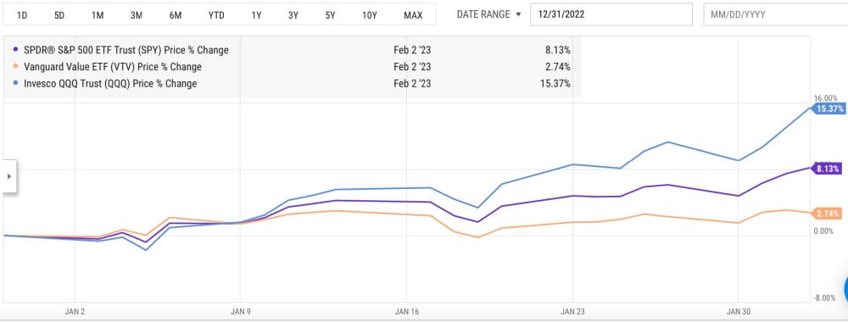848x322 pixels.
Task: Switch to the 1M range
Action: pos(98,15)
